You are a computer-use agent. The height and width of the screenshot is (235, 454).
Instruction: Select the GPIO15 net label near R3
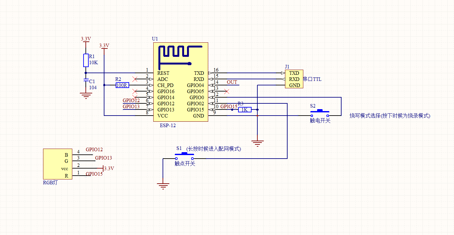pos(229,106)
